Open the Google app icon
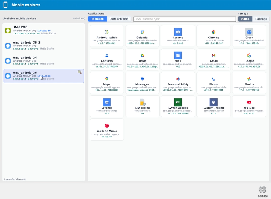This screenshot has width=271, height=199. [249, 56]
